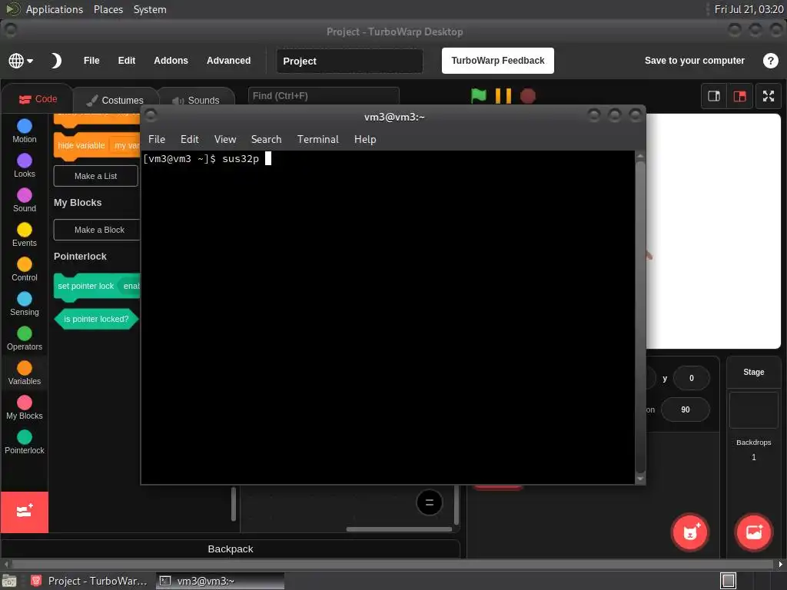Screen dimensions: 787x590
Task: Open terminal View menu
Action: point(225,140)
